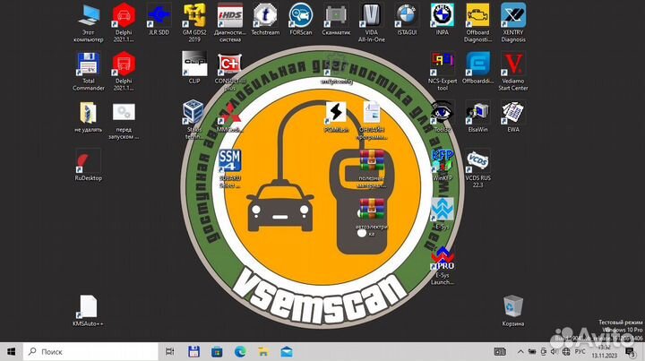Click the Windows Start button
The height and width of the screenshot is (361, 645).
[x=12, y=351]
